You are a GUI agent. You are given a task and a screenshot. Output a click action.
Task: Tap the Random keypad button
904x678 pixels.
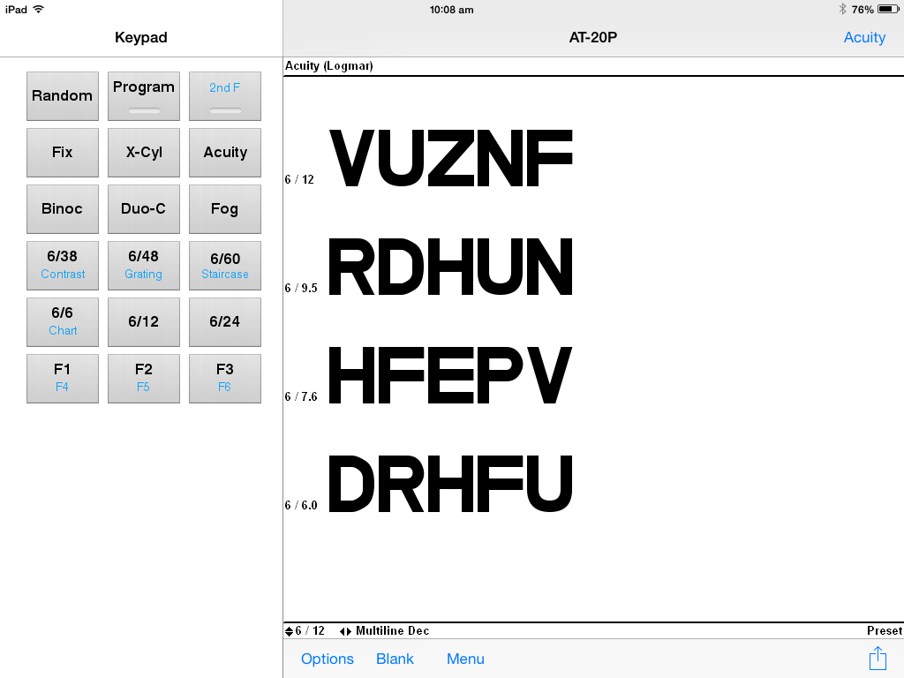(63, 95)
